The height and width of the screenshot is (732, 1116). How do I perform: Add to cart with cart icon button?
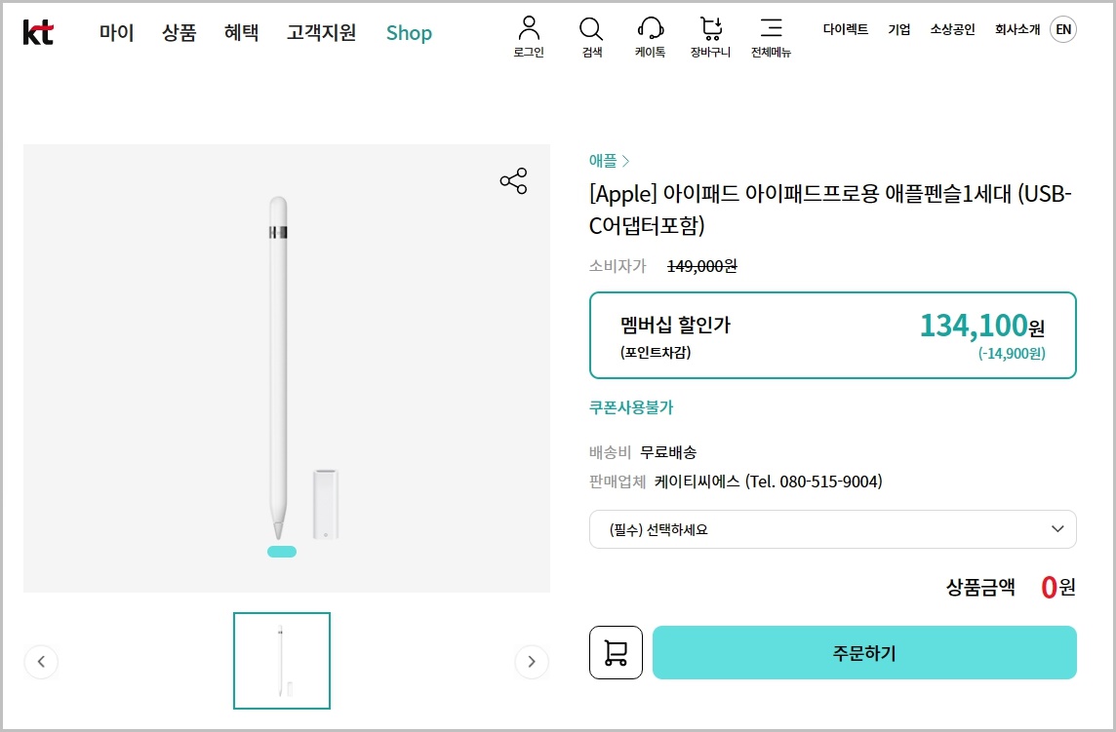(616, 652)
